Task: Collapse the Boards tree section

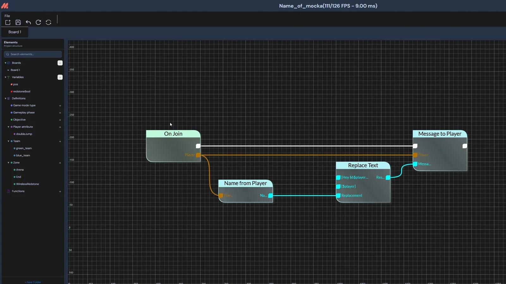Action: tap(5, 63)
